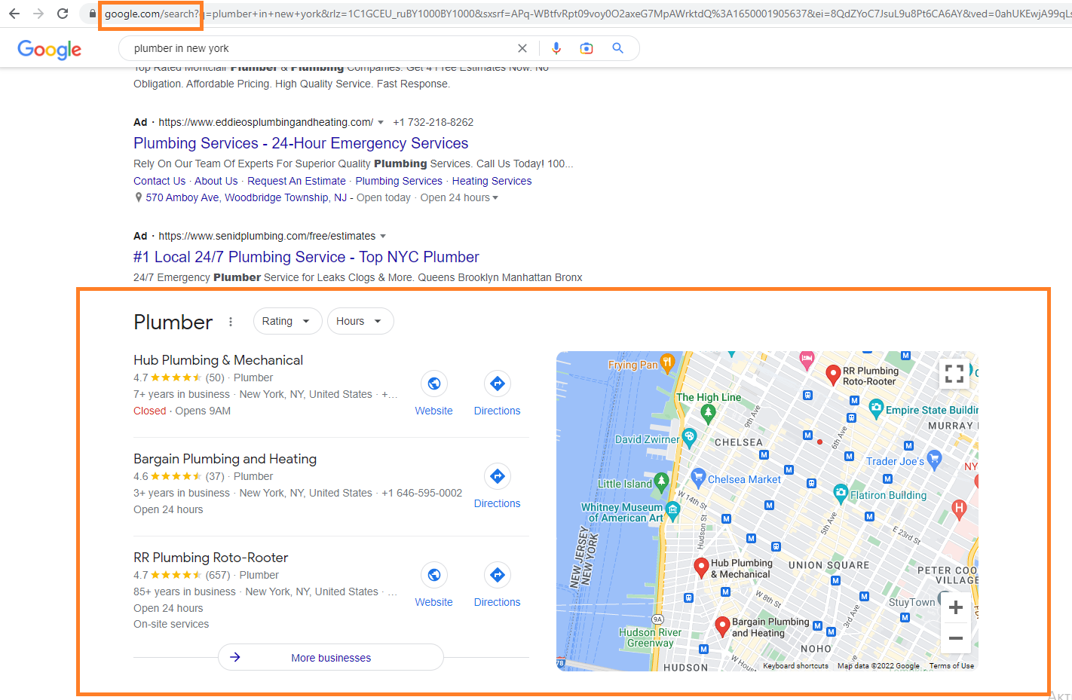Click the More businesses button

pos(331,657)
